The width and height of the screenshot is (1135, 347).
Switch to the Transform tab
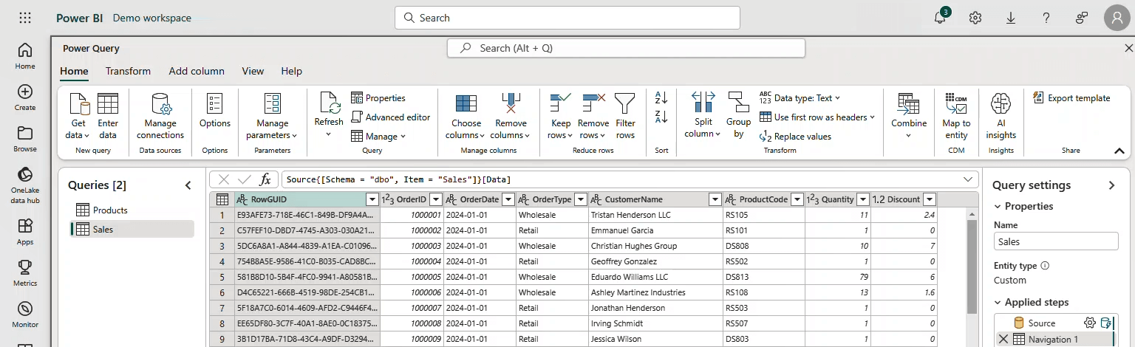128,71
